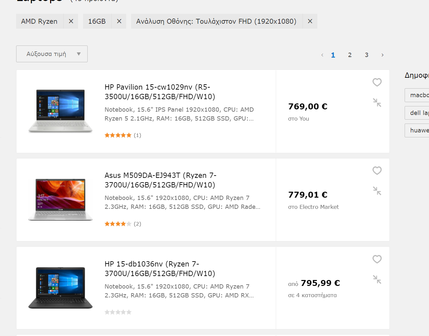Remove the FHD screen resolution filter
The width and height of the screenshot is (429, 336).
[x=310, y=21]
